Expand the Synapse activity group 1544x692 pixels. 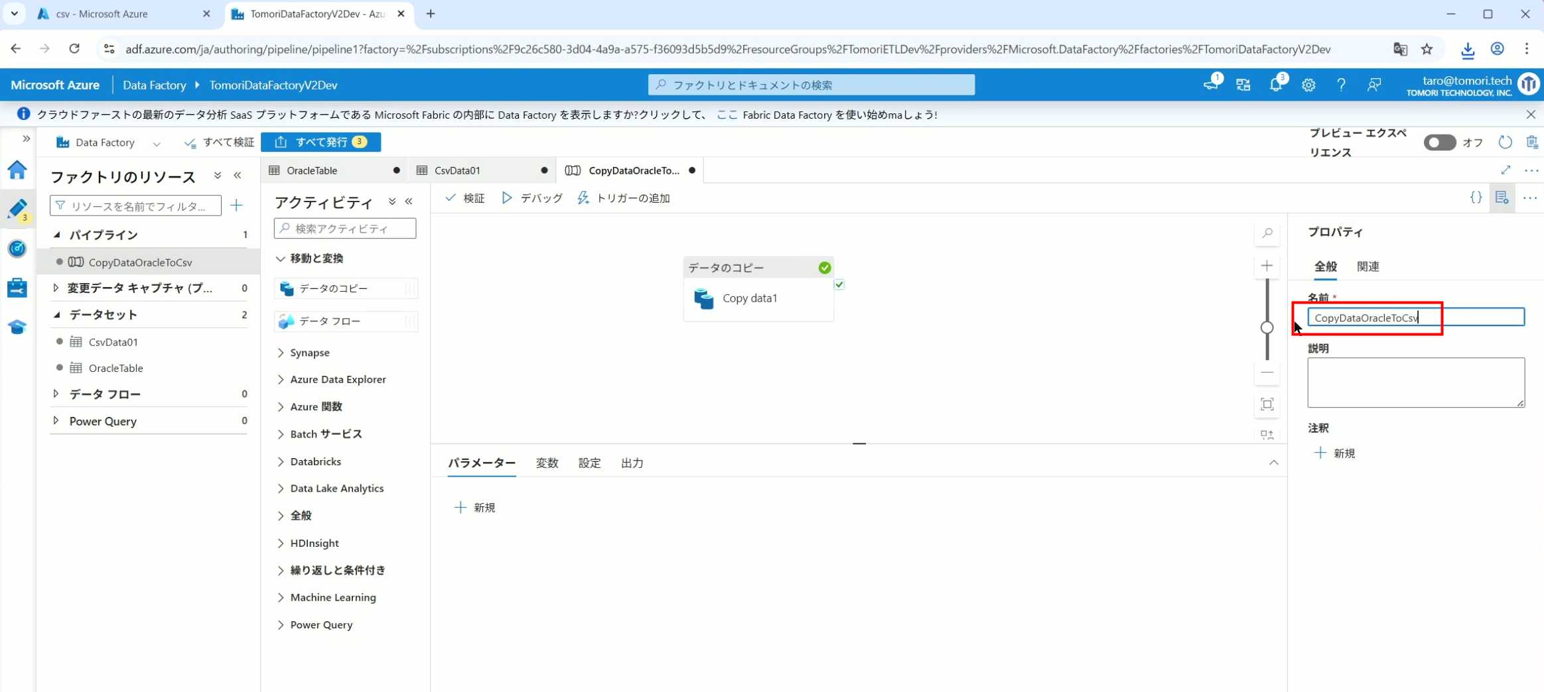coord(281,353)
